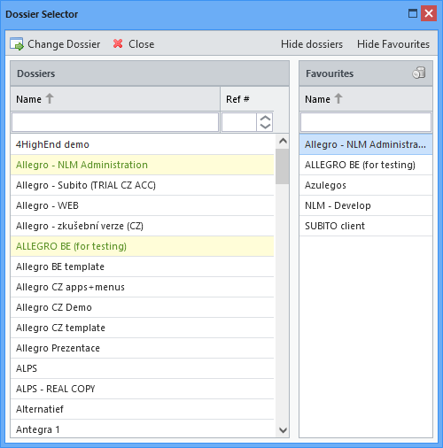Screen dimensions: 443x448
Task: Select the Azulegos favourite
Action: 366,185
